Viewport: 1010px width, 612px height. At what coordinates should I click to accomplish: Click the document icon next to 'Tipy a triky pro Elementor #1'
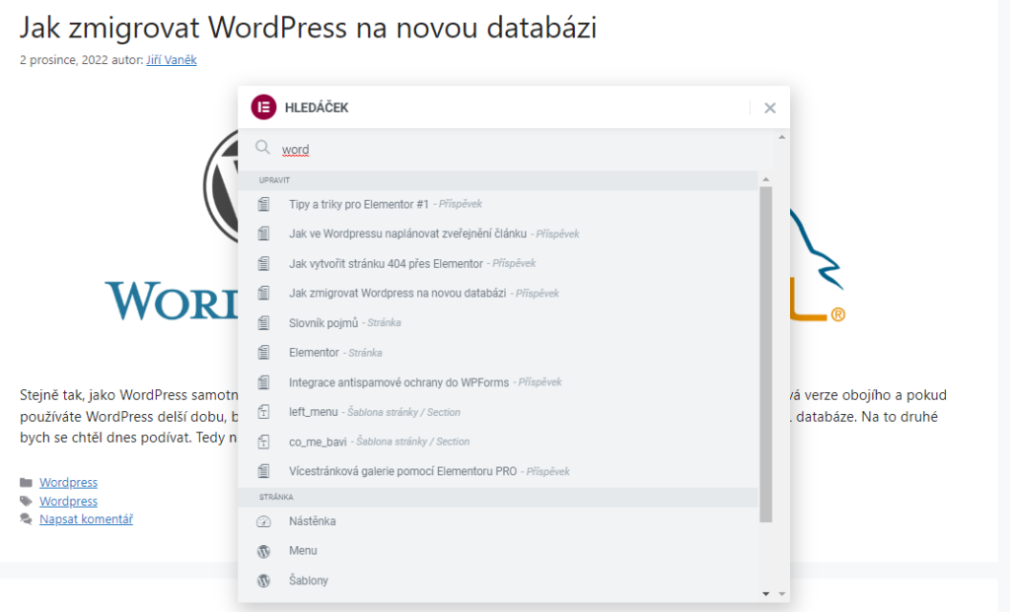tap(263, 204)
